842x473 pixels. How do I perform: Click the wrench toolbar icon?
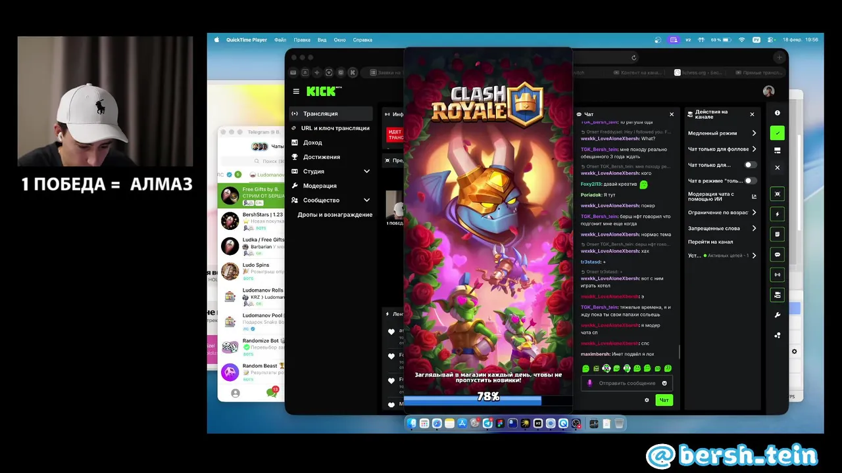(777, 315)
